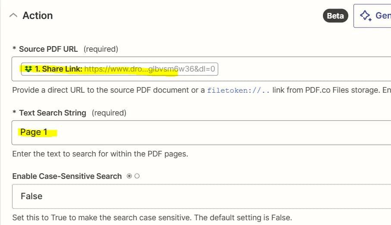Click the Beta badge

tap(335, 16)
